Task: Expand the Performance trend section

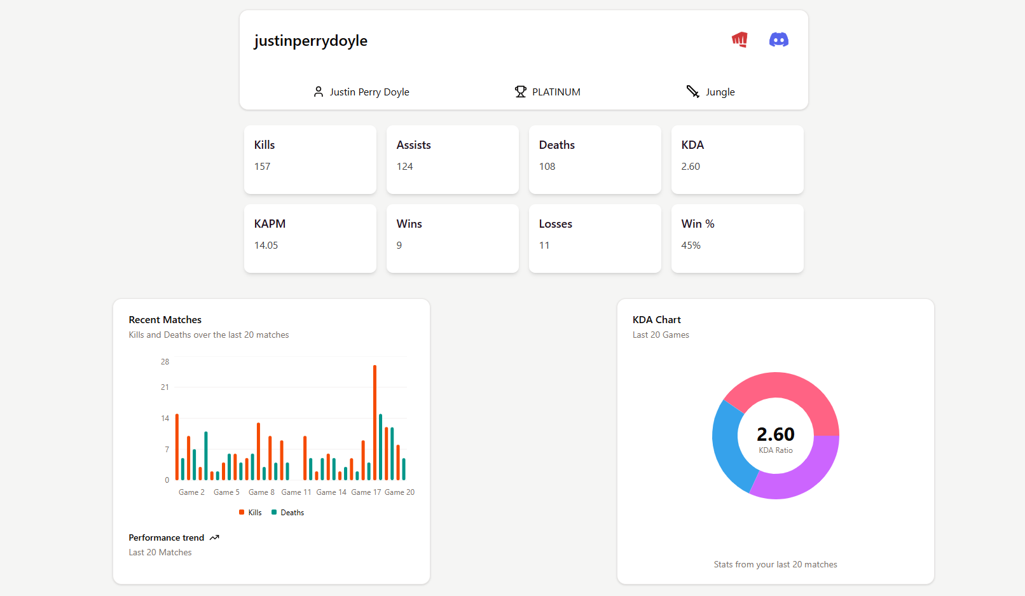Action: coord(167,537)
